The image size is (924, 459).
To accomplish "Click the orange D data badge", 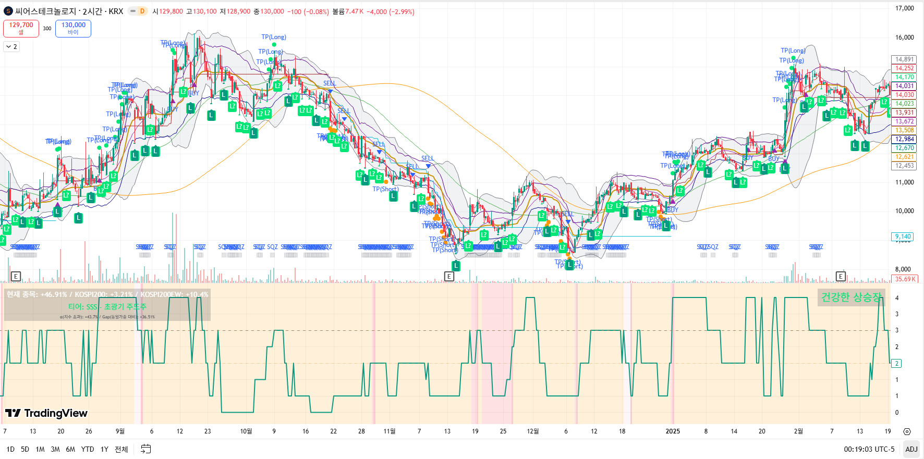I will pos(142,11).
